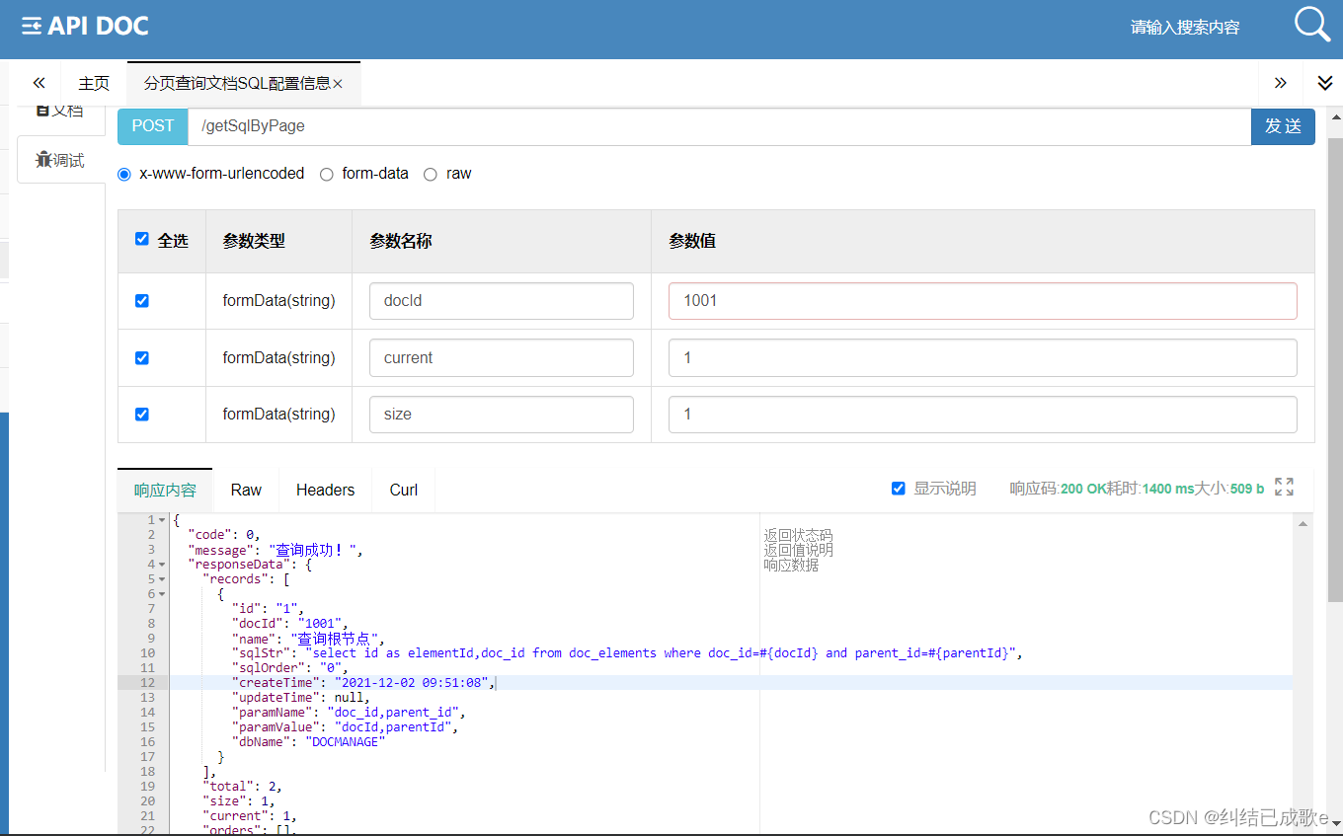Click the /getSqlByPage URL field

pos(719,126)
